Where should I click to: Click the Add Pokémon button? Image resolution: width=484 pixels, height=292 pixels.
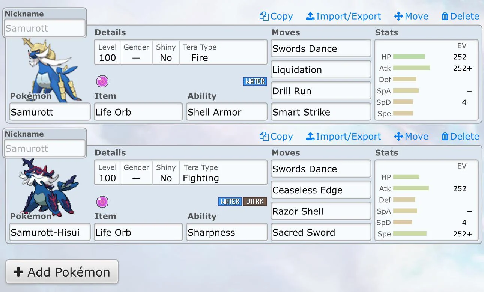(62, 272)
